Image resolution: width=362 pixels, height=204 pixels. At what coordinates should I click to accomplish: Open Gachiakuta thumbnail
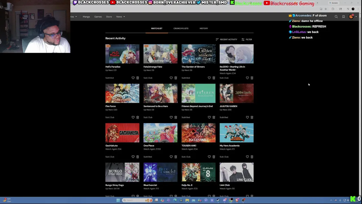tap(122, 133)
